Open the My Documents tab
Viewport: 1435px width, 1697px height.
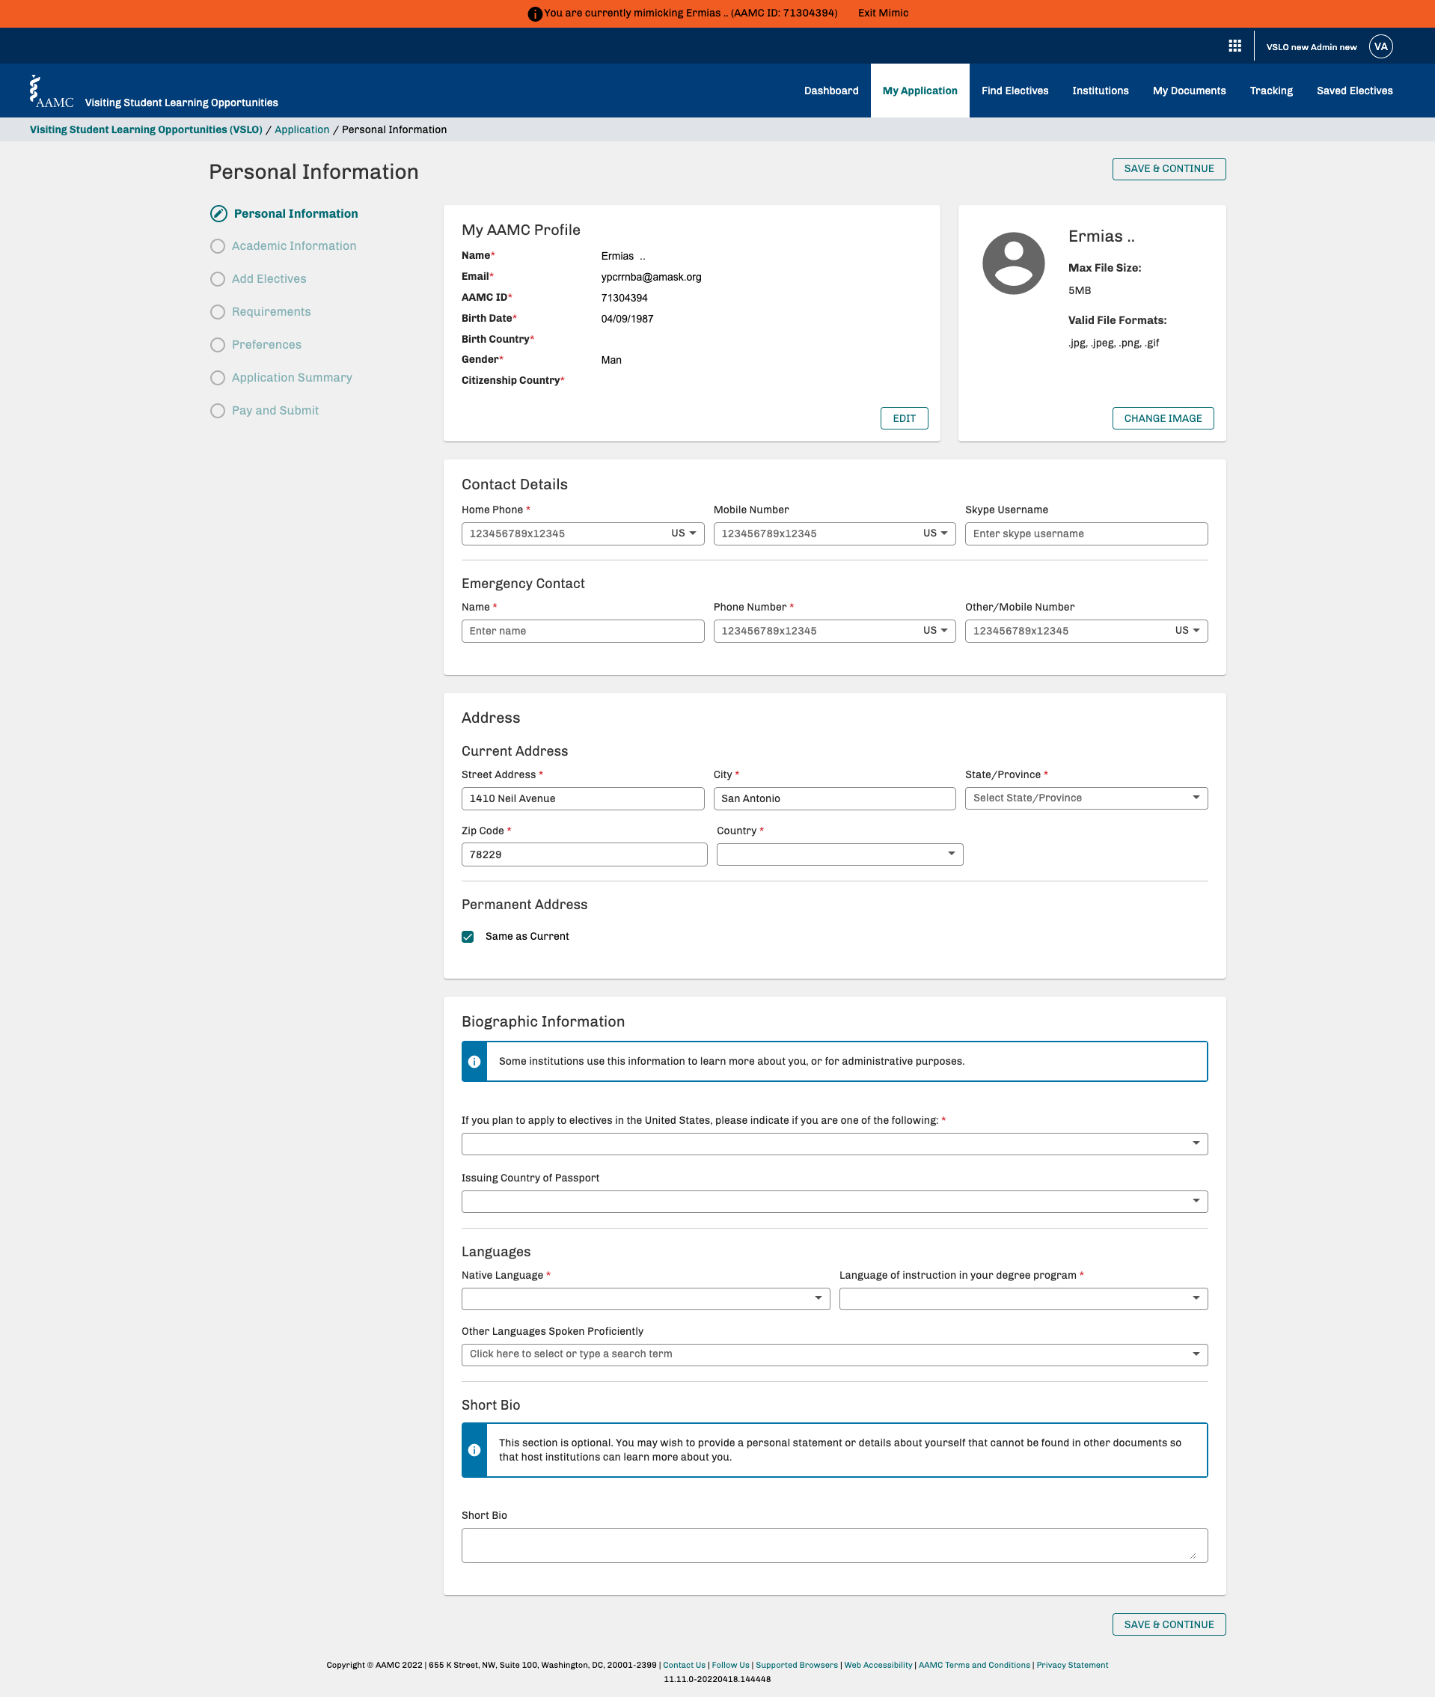coord(1189,91)
